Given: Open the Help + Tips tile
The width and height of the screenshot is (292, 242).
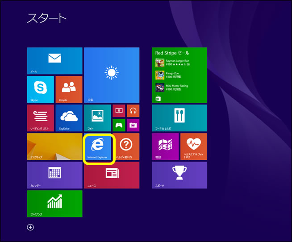Looking at the screenshot, I should (x=127, y=146).
